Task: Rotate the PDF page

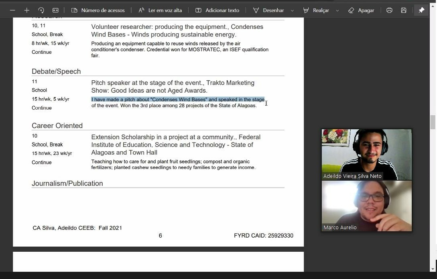Action: 41,10
